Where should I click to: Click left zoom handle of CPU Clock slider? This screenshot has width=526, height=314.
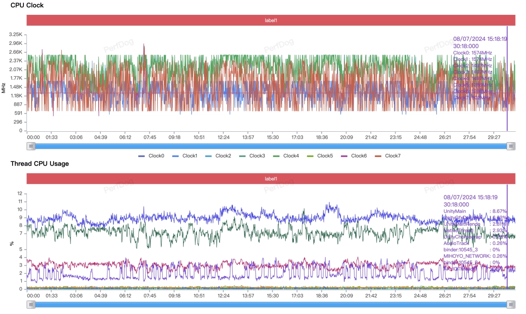click(31, 147)
